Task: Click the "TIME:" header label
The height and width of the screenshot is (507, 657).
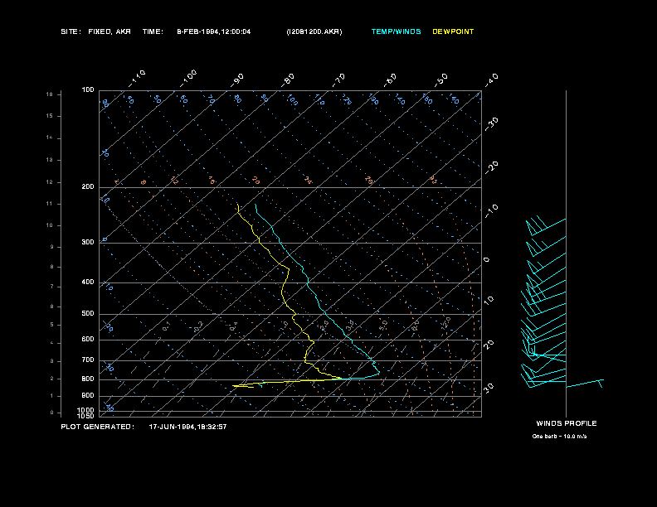Action: tap(153, 31)
